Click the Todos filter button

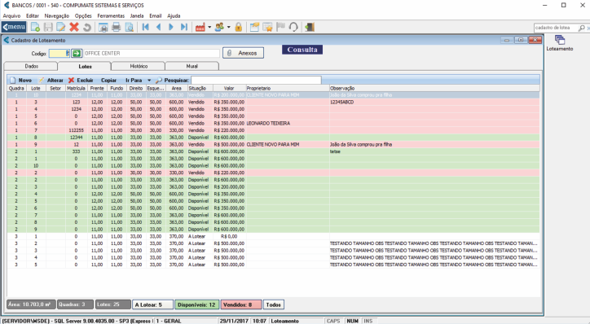click(x=274, y=304)
